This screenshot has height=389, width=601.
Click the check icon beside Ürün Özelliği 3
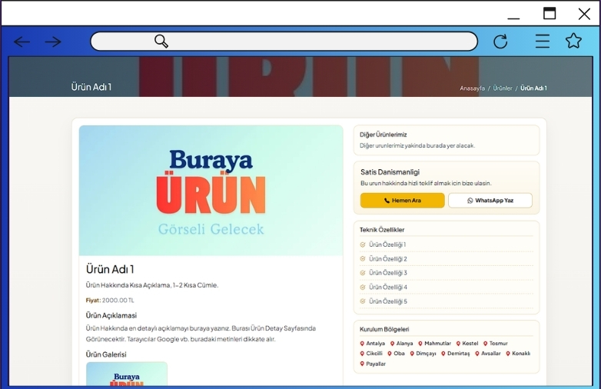pos(363,273)
